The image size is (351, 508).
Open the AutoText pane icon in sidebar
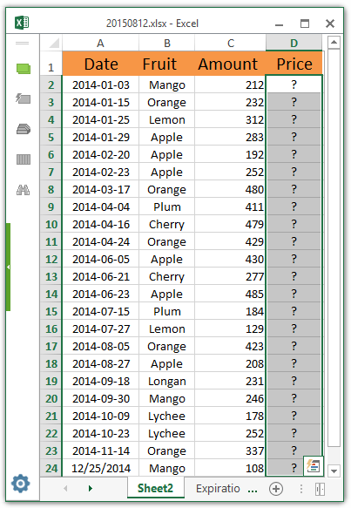click(23, 98)
